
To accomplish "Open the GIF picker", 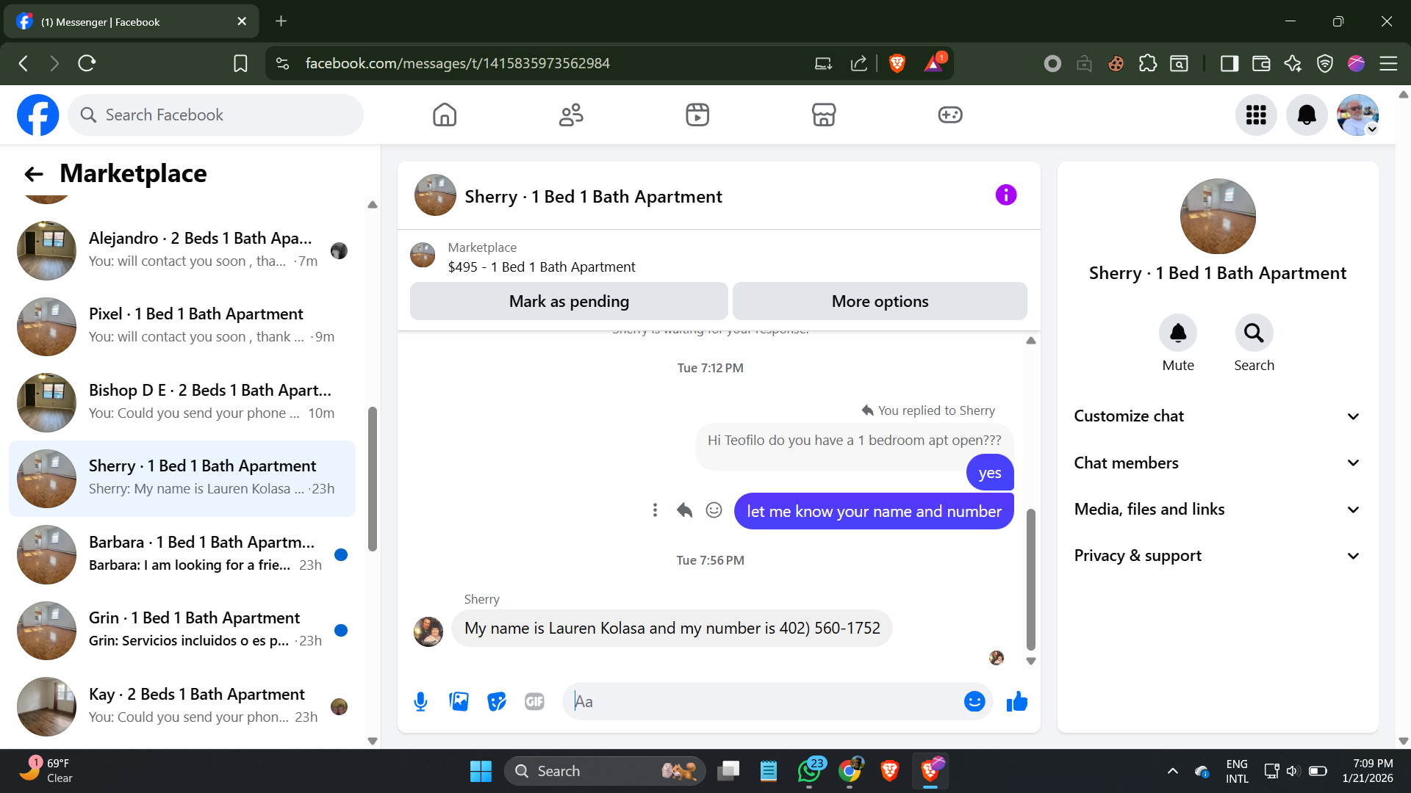I will point(534,702).
